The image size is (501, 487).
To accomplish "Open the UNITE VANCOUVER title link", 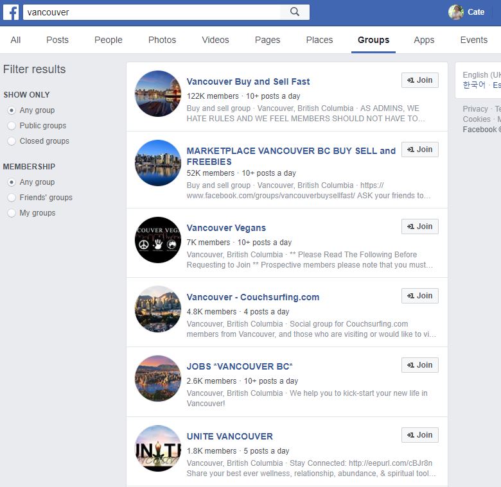I will pos(230,436).
